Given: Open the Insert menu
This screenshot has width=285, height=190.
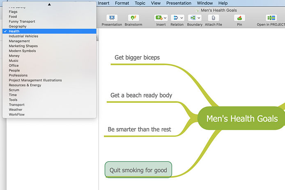Looking at the screenshot, I should [103, 3].
